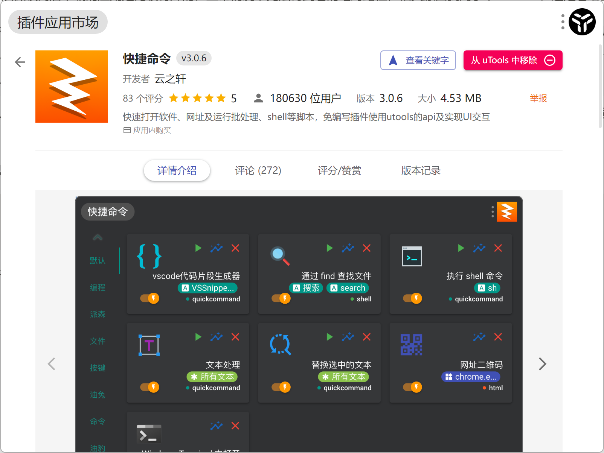Click the sh keyword tag
Image resolution: width=604 pixels, height=453 pixels.
(x=487, y=288)
